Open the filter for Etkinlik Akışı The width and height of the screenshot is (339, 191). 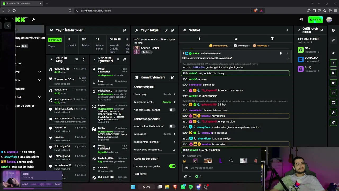(x=77, y=59)
